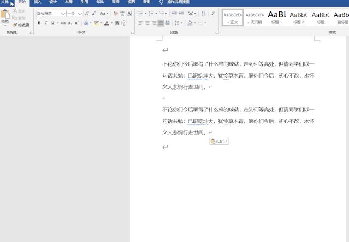This screenshot has width=349, height=242.
Task: Clear all formatting with the eraser icon
Action: (x=116, y=14)
